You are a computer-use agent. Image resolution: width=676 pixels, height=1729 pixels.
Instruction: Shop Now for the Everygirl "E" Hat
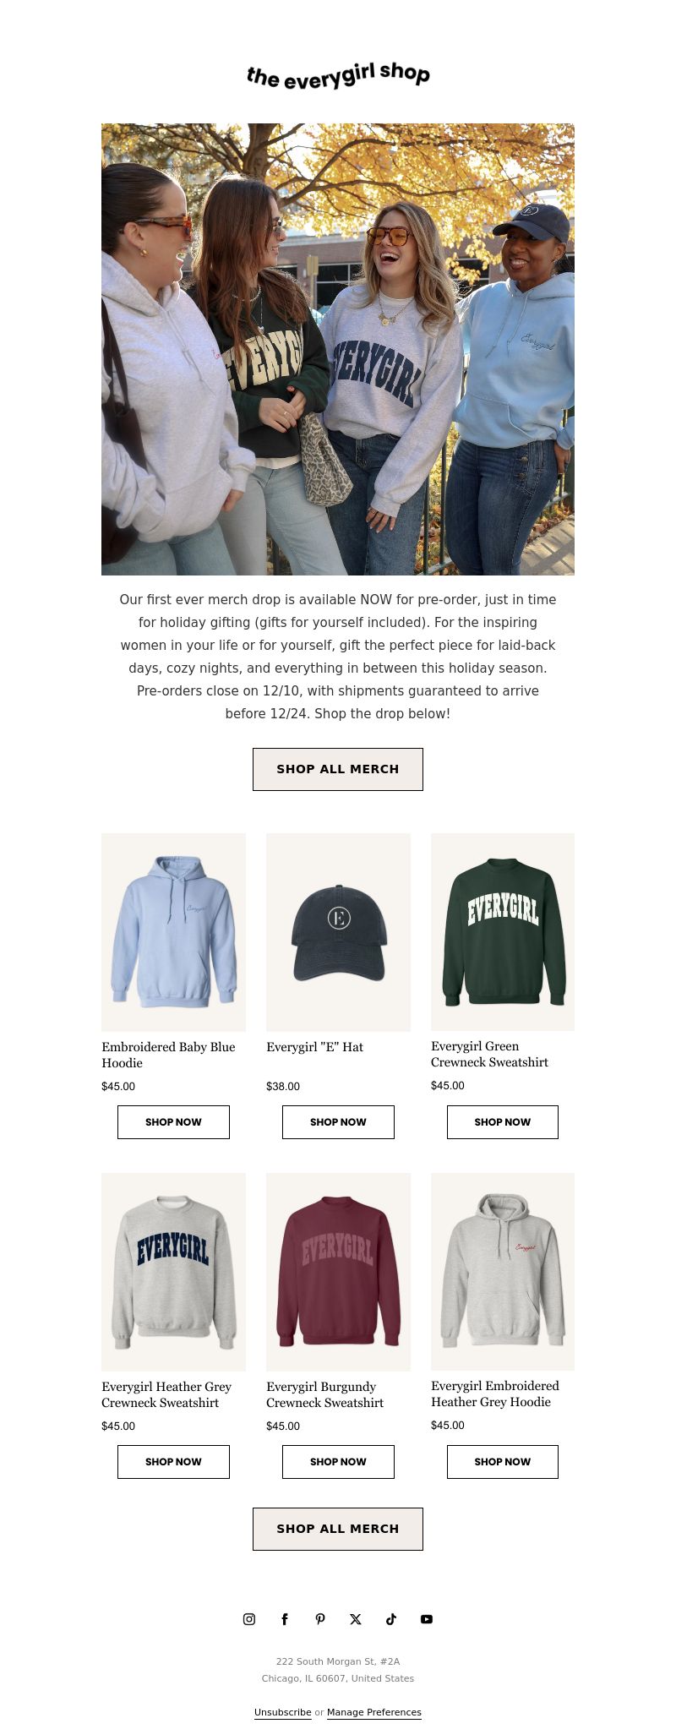click(x=338, y=1122)
